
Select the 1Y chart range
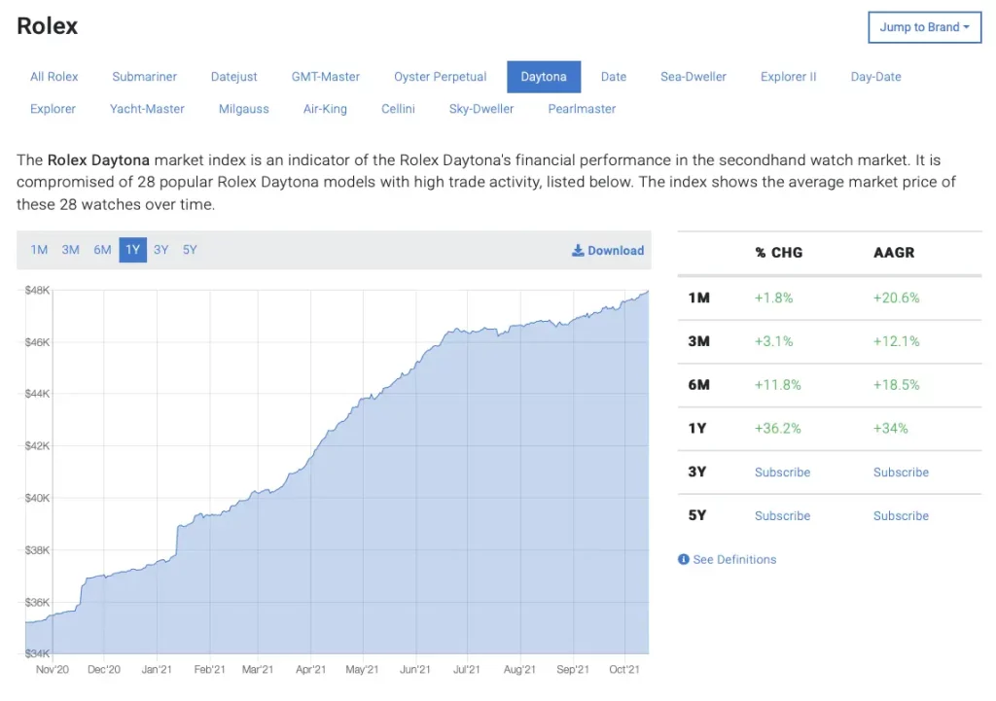132,250
